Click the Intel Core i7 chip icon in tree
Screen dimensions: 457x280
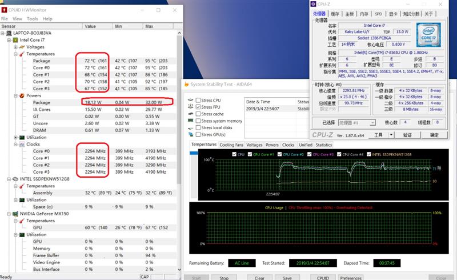[x=15, y=40]
